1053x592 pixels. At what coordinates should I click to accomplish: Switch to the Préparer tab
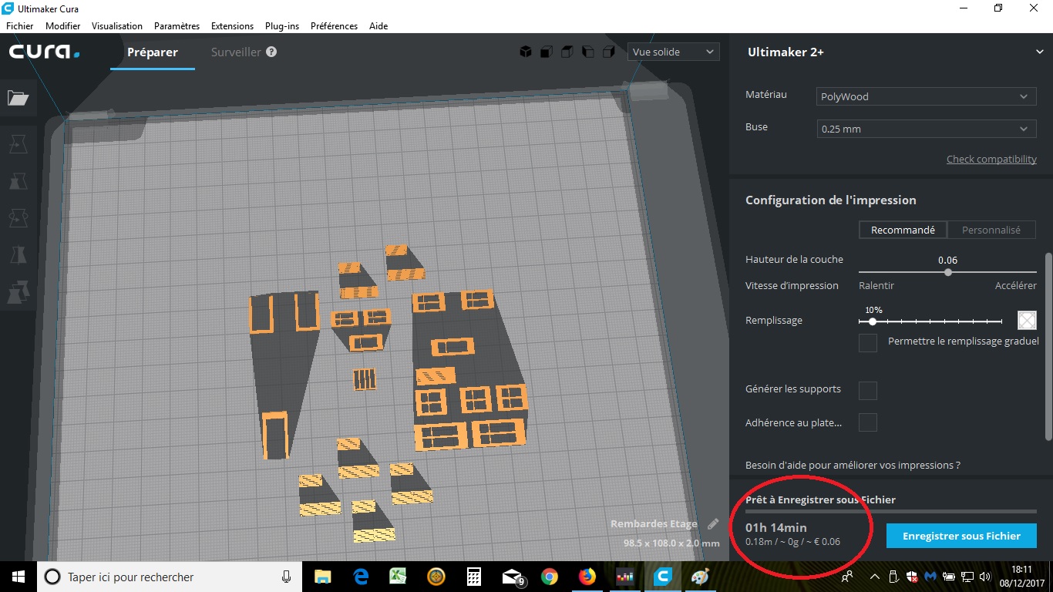click(x=153, y=52)
